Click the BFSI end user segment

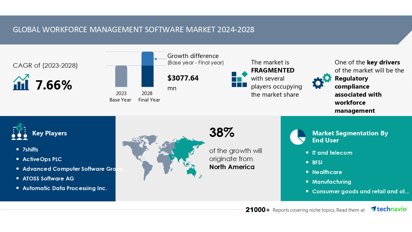coord(317,162)
